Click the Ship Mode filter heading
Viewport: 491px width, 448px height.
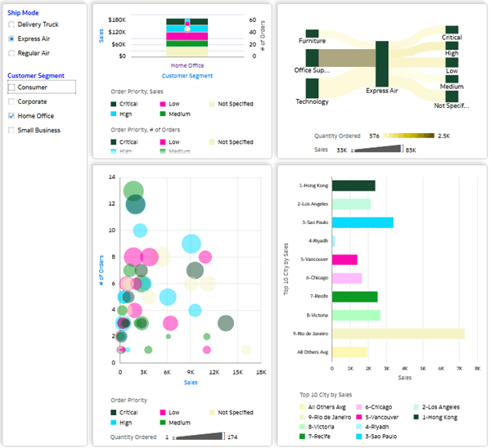23,13
